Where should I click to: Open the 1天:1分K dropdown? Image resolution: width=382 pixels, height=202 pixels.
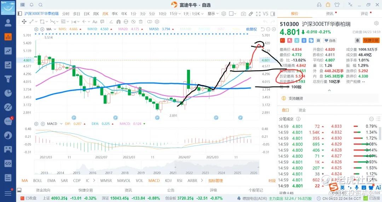tap(193, 14)
